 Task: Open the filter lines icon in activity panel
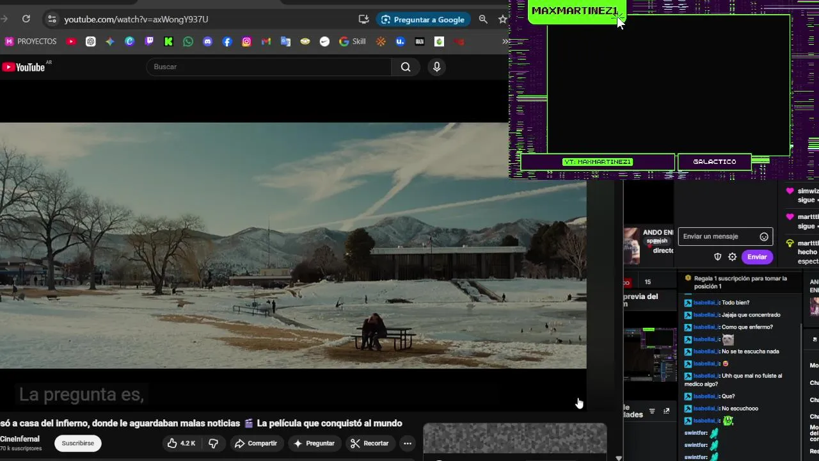(652, 411)
